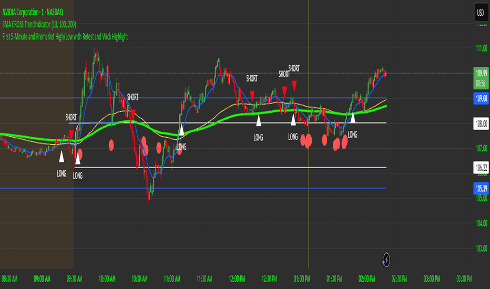This screenshot has height=289, width=490.
Task: Click the red dot near 10:00 AM
Action: [111, 145]
